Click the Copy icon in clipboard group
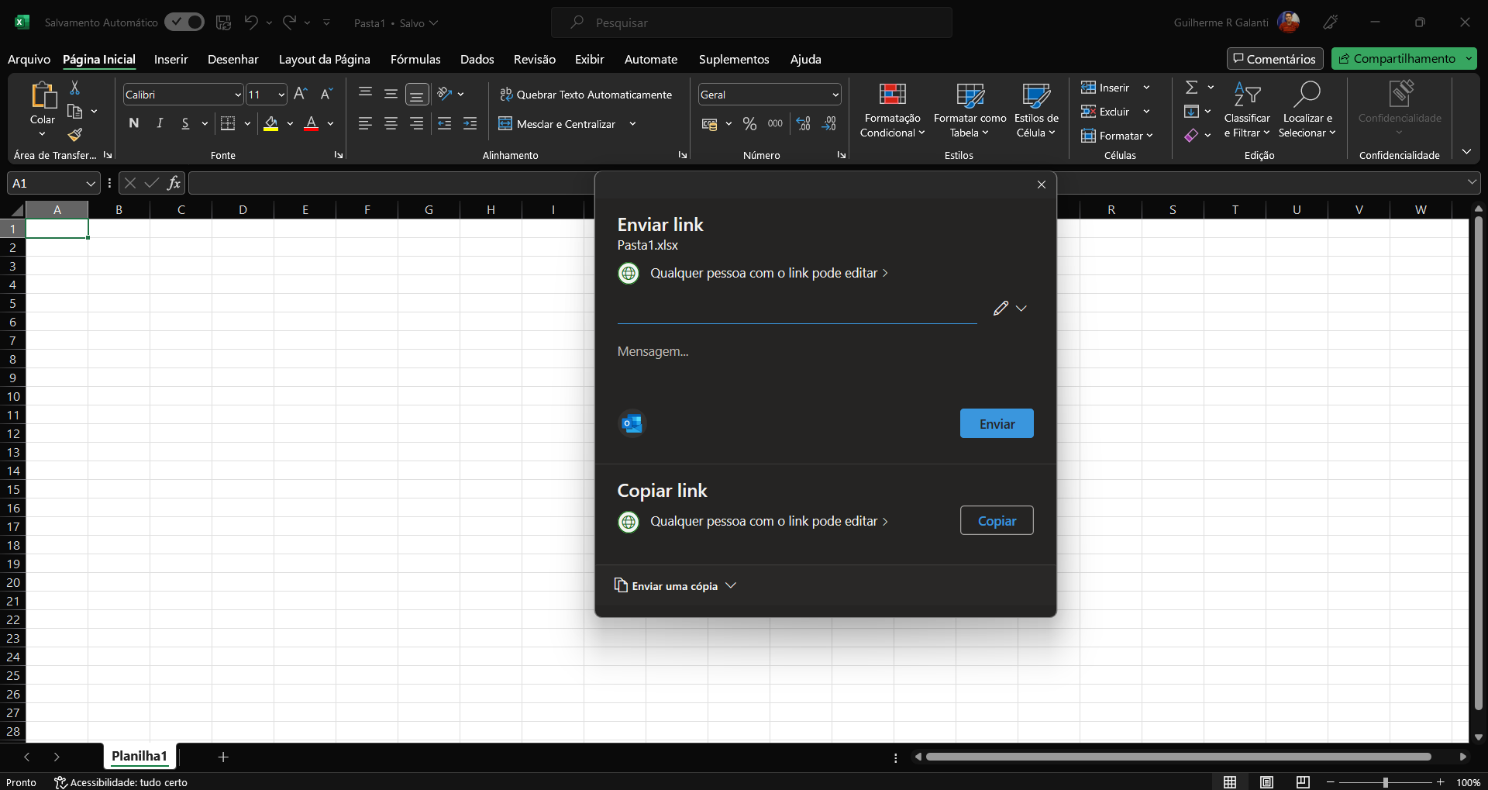Viewport: 1488px width, 790px height. 75,111
